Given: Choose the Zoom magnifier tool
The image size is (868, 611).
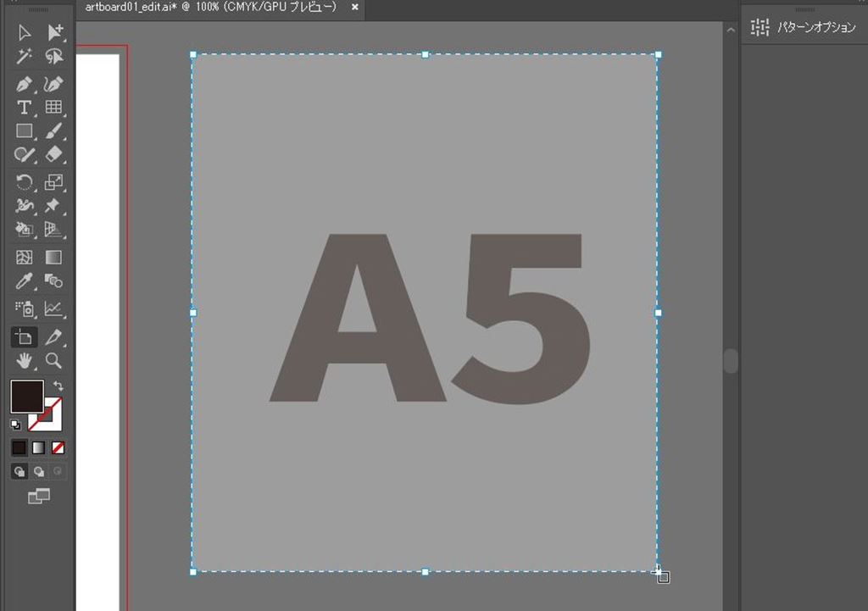Looking at the screenshot, I should [x=53, y=361].
